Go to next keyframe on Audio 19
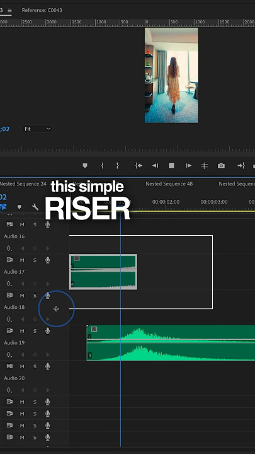This screenshot has width=255, height=454. tap(48, 354)
